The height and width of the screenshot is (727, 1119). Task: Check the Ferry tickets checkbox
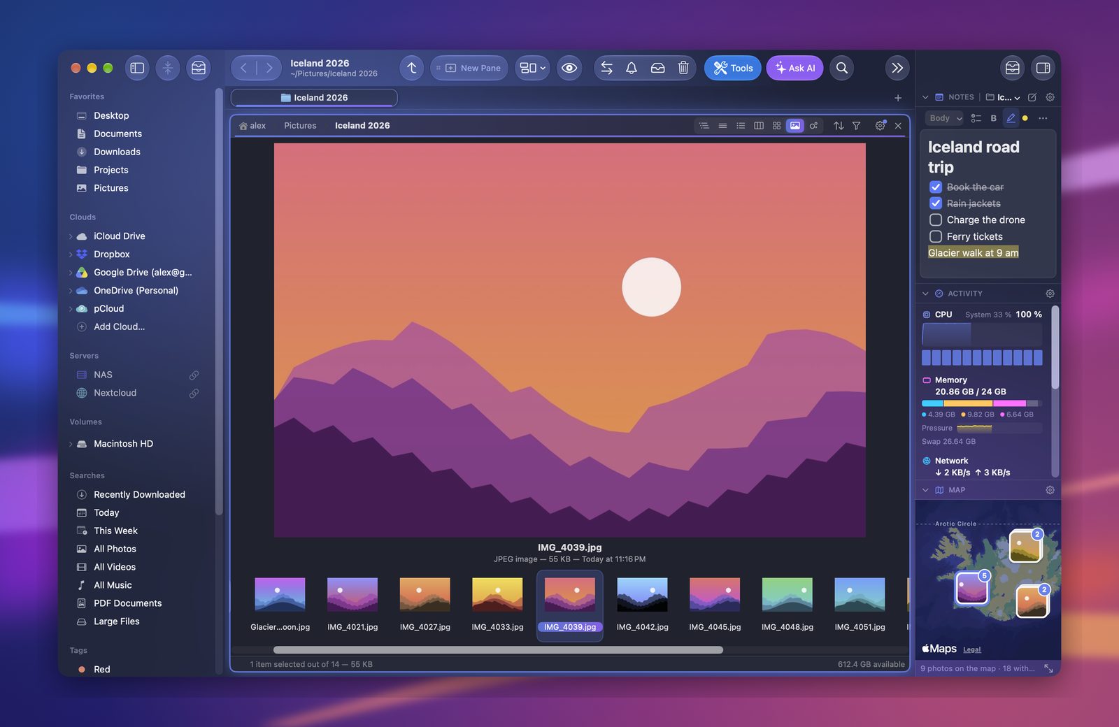click(x=936, y=236)
